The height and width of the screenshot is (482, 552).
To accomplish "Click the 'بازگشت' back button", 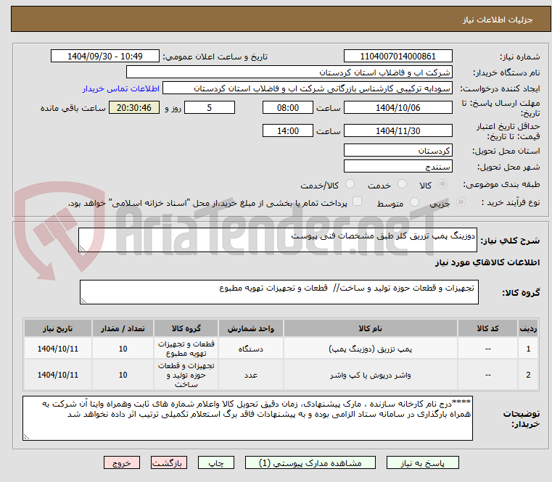I will [x=168, y=462].
